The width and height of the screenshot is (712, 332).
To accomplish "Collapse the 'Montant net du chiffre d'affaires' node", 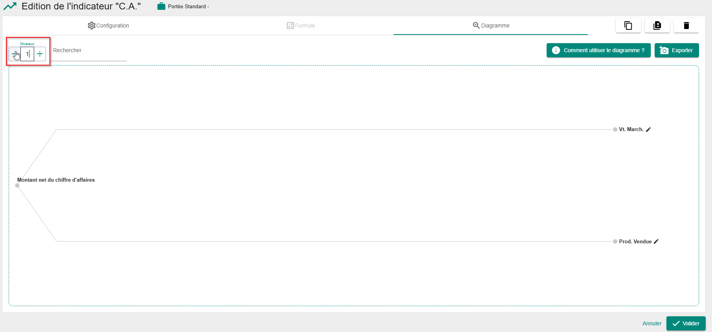I will point(17,186).
